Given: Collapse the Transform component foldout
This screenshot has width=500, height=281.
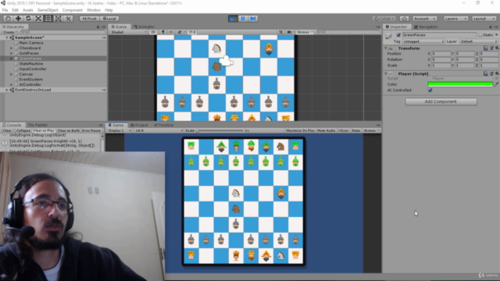Looking at the screenshot, I should pyautogui.click(x=386, y=48).
